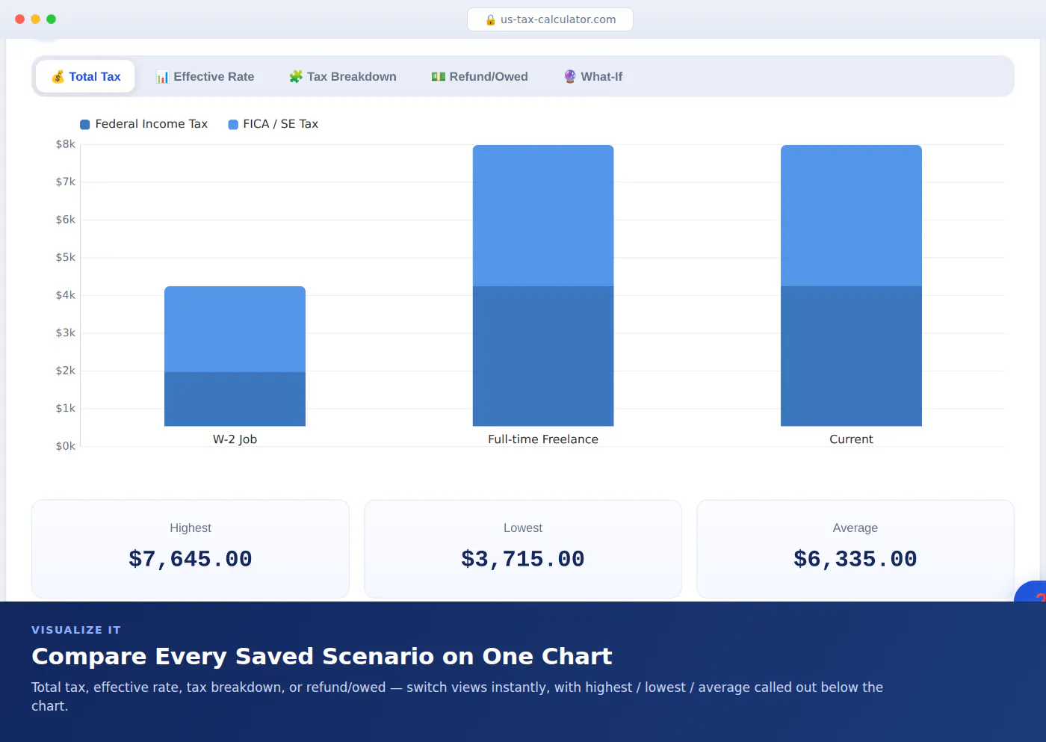The image size is (1046, 742).
Task: Click the Current scenario federal tax segment
Action: pos(851,356)
